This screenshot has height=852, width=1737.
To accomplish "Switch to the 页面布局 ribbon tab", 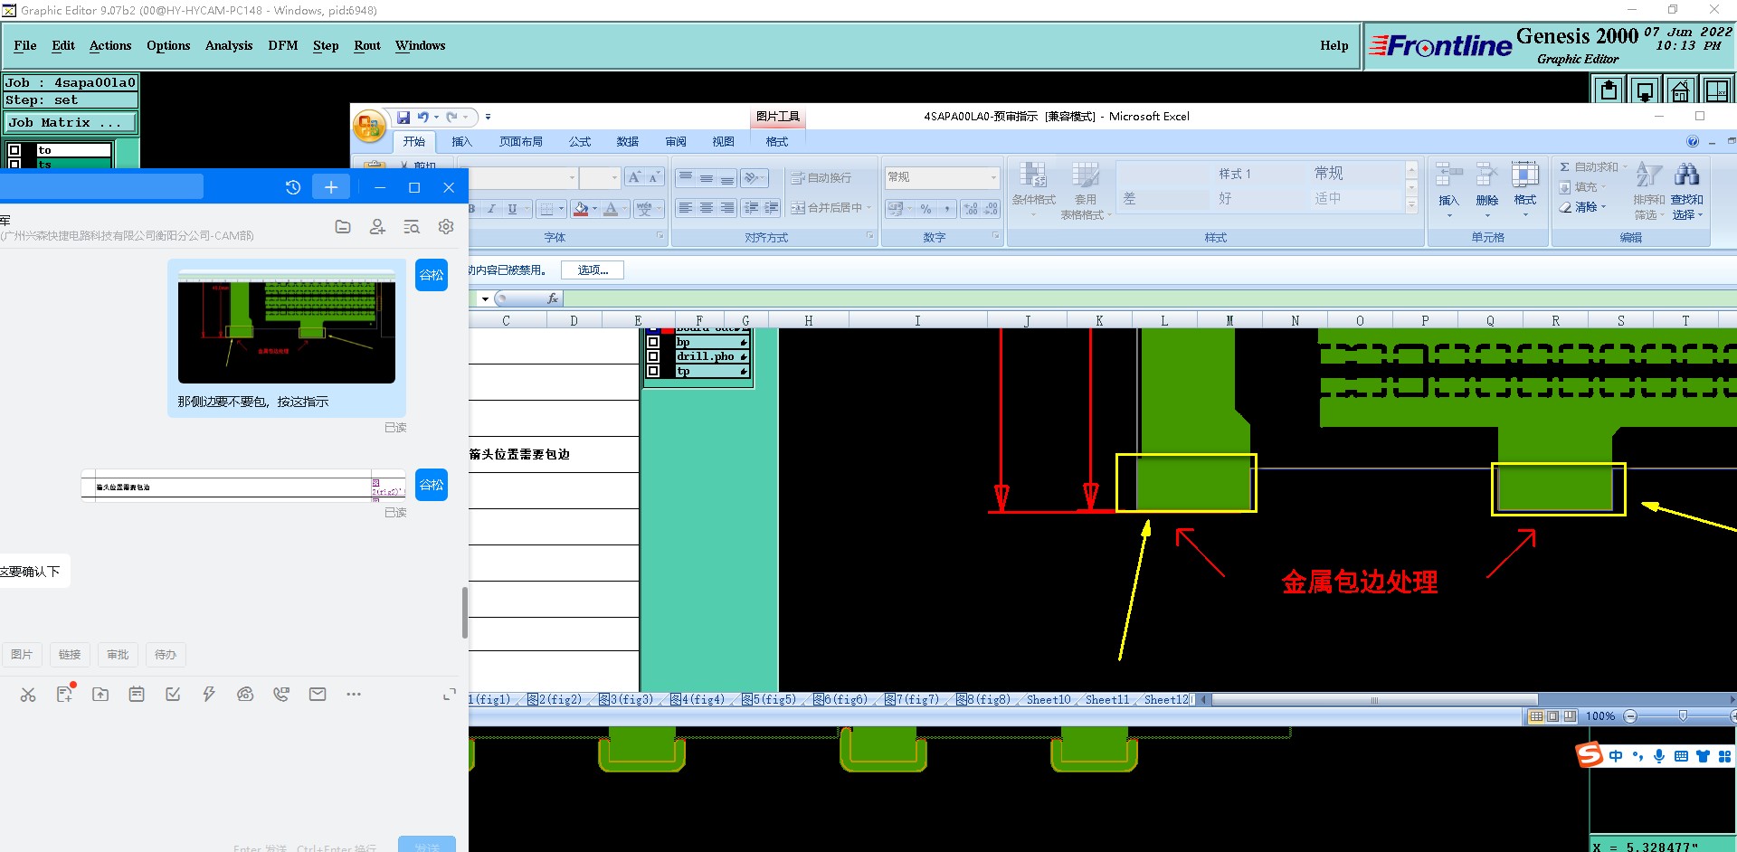I will [x=521, y=142].
